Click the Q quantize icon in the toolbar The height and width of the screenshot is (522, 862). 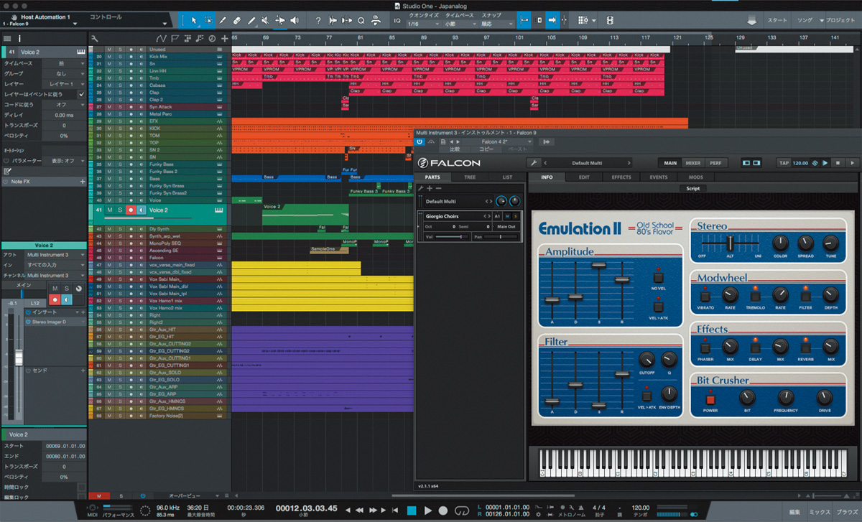click(361, 21)
